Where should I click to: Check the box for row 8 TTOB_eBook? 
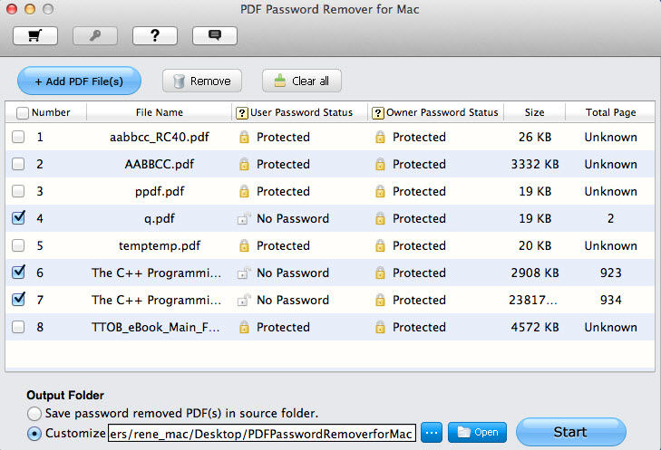point(18,327)
